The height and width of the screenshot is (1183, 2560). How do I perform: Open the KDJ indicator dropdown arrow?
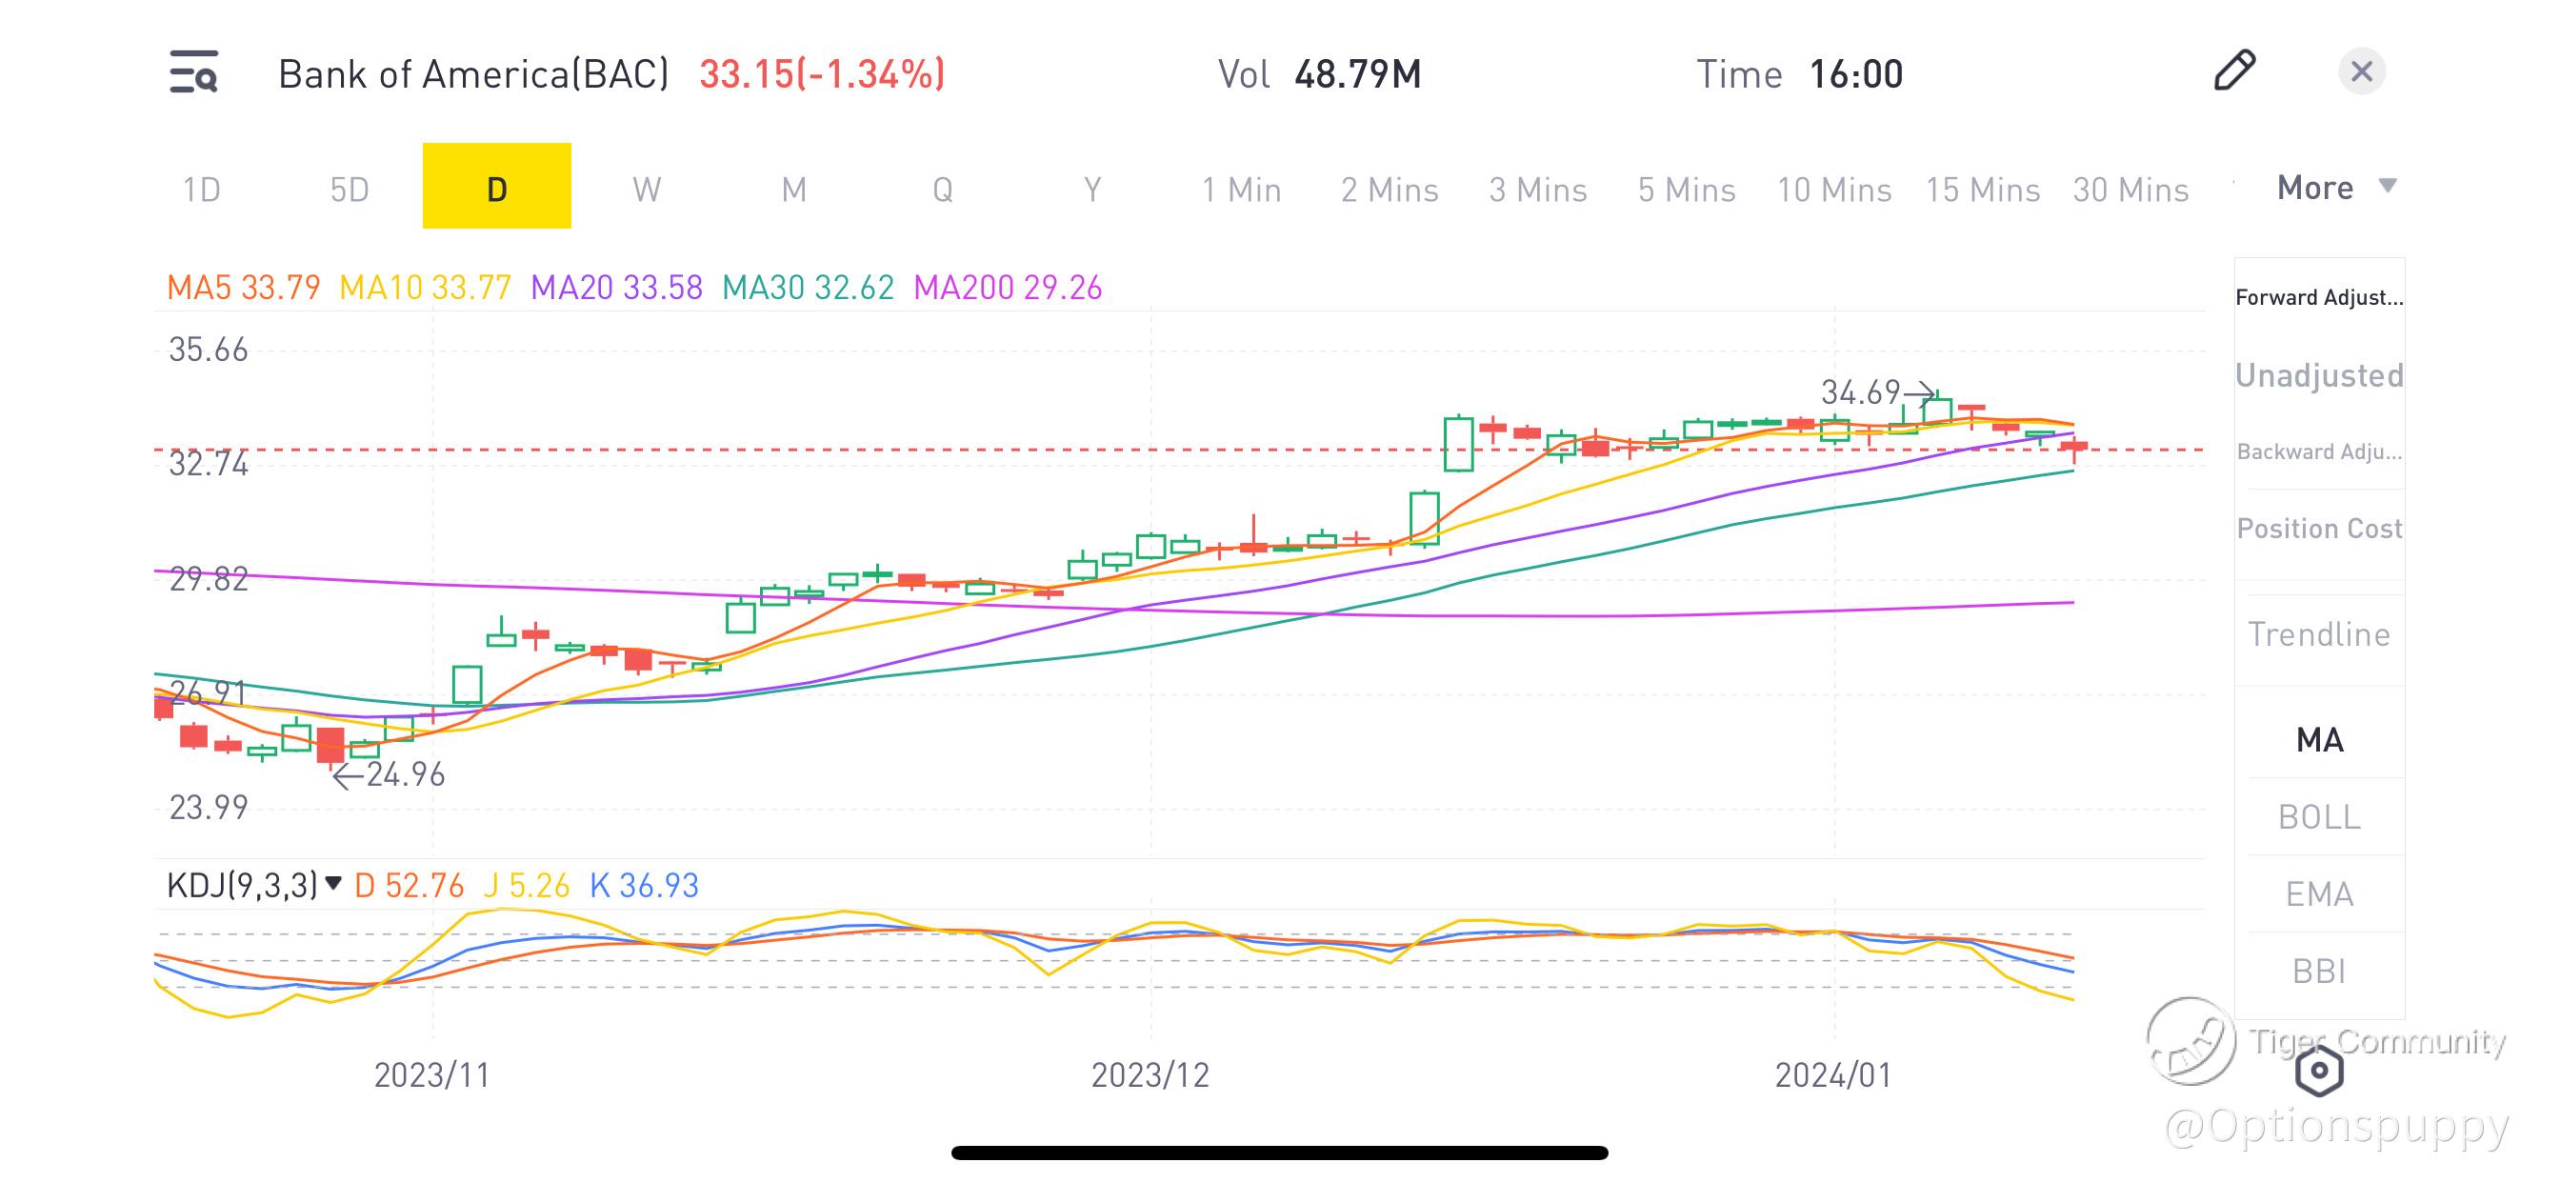pos(334,883)
